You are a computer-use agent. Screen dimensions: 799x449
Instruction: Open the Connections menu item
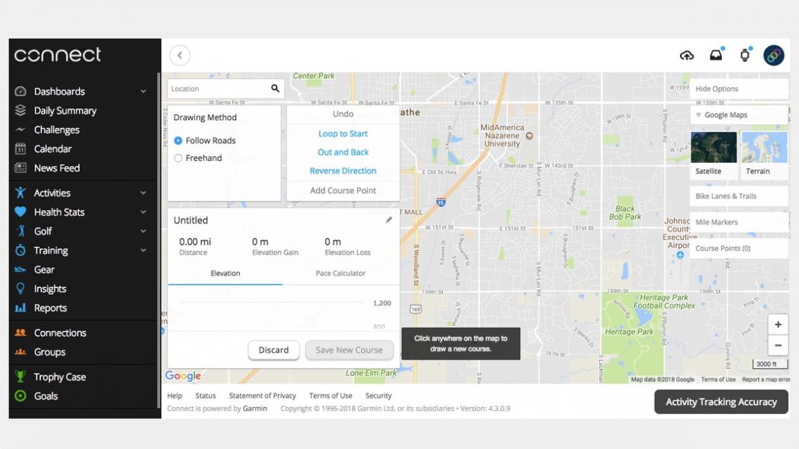pos(60,333)
